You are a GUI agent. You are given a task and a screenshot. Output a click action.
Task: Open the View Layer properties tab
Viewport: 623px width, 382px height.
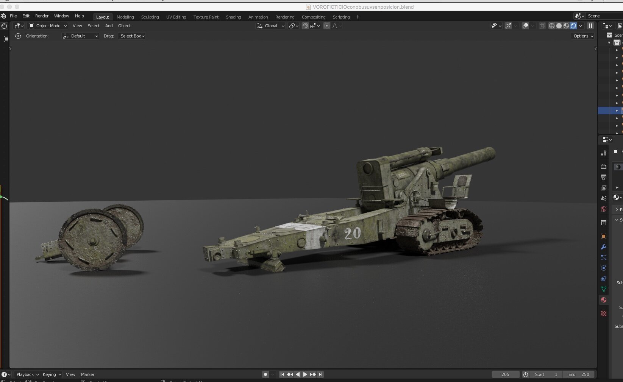point(604,188)
